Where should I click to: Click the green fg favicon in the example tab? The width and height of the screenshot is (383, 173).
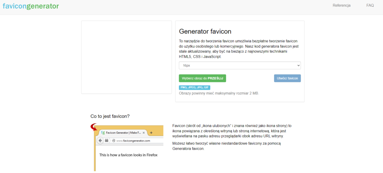[103, 133]
